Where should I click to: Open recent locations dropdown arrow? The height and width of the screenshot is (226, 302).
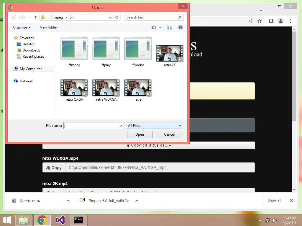point(29,17)
